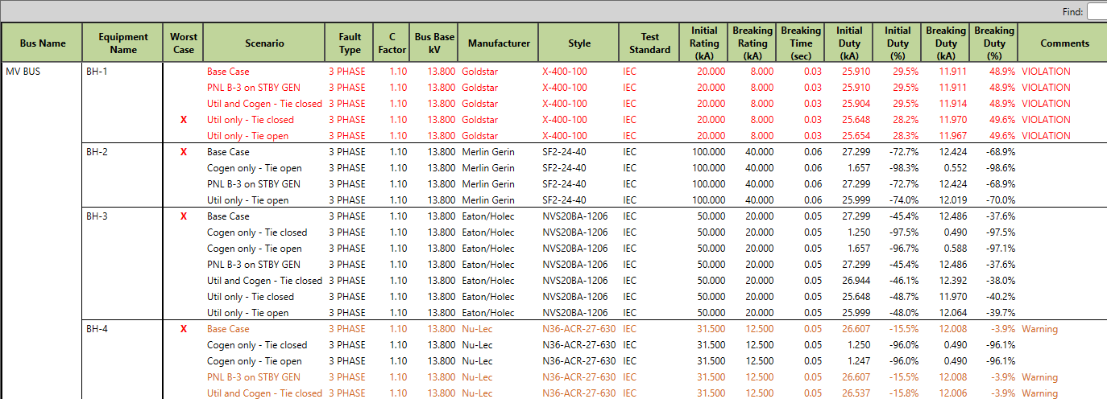Click worst case X for BH-1 Util only - Tie closed
This screenshot has height=399, width=1107.
point(184,120)
